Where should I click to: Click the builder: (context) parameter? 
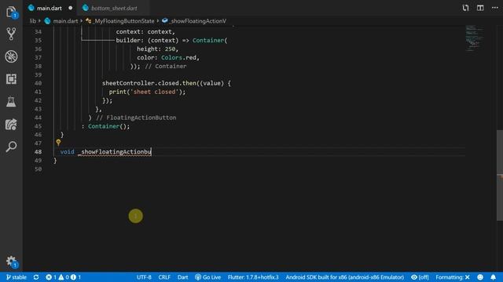click(147, 40)
